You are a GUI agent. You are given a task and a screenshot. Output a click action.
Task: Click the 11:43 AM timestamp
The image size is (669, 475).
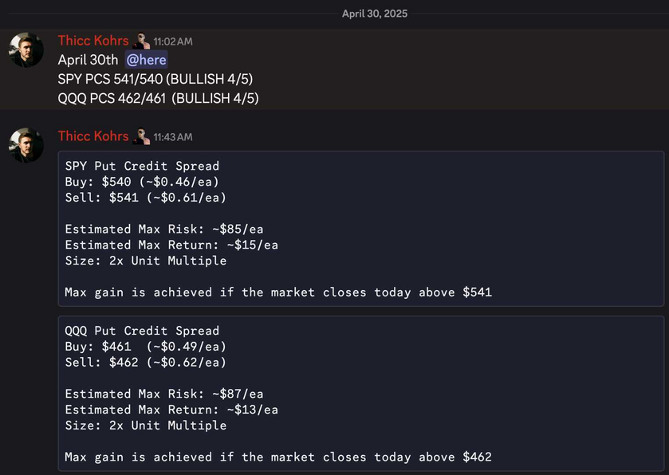point(173,137)
